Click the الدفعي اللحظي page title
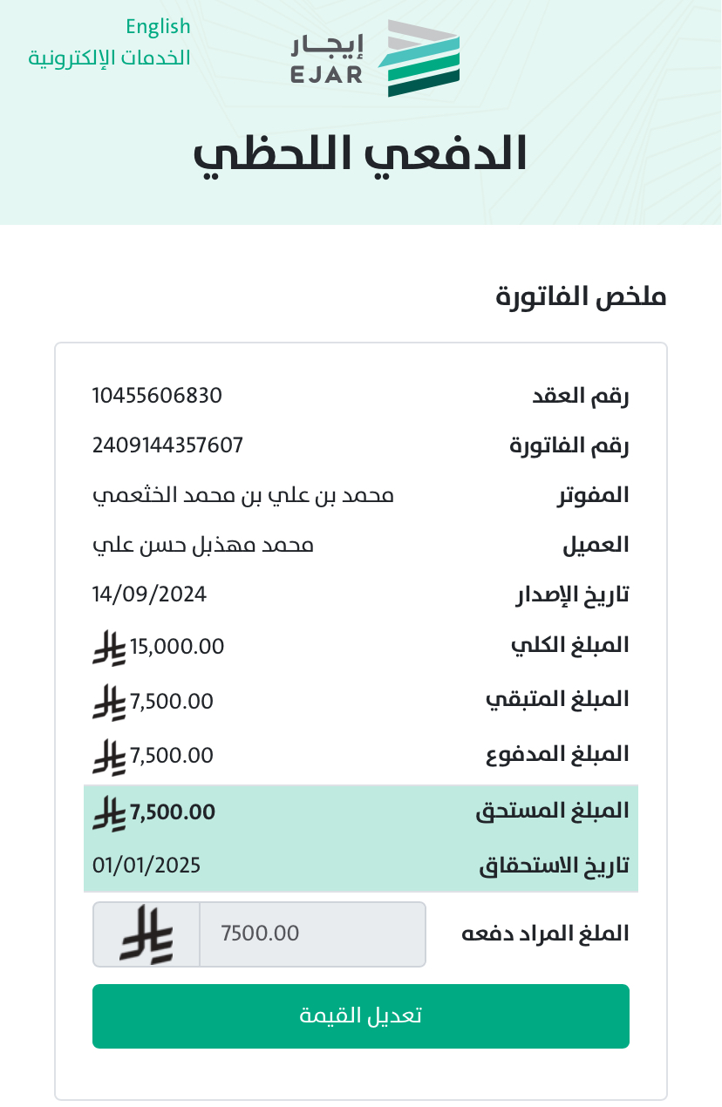 [360, 153]
